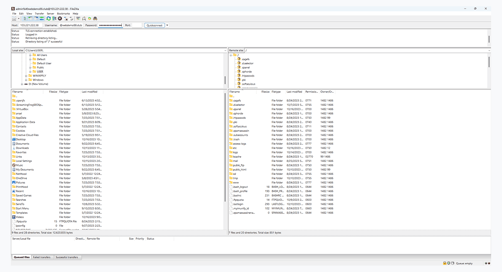
Task: Click the Port input field
Action: coord(137,25)
